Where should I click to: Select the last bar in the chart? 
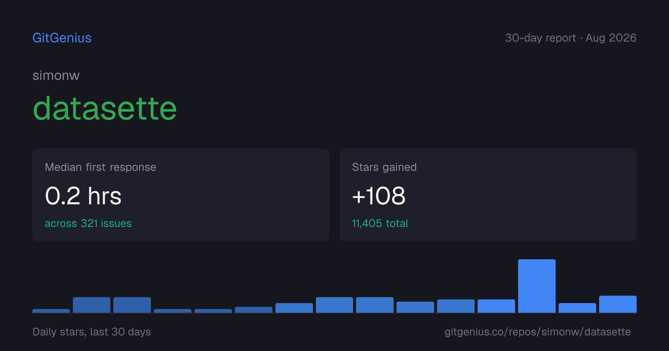(x=618, y=304)
